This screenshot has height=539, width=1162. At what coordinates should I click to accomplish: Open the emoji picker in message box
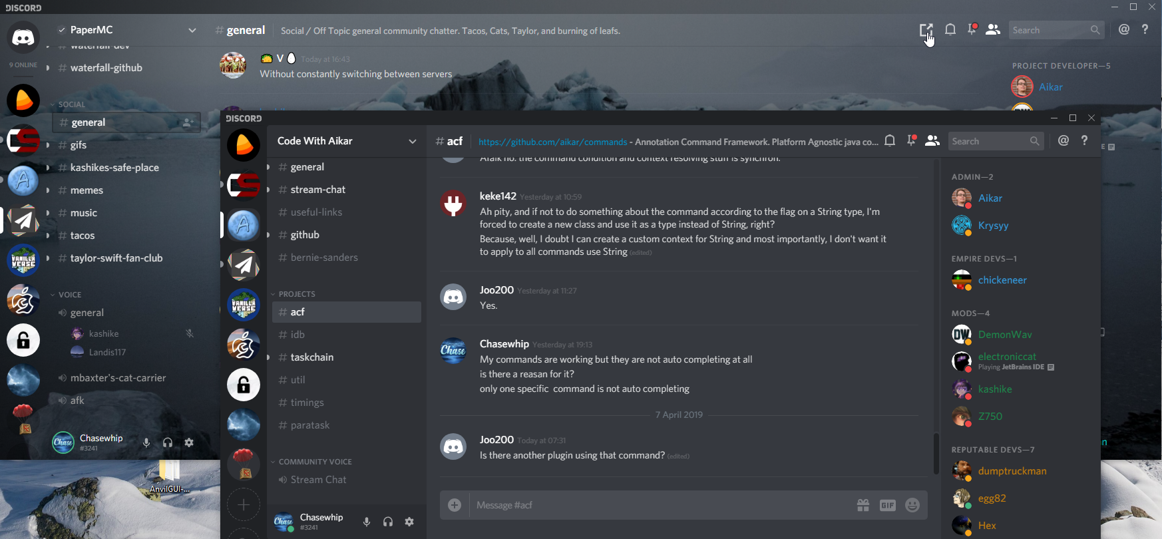click(x=912, y=505)
